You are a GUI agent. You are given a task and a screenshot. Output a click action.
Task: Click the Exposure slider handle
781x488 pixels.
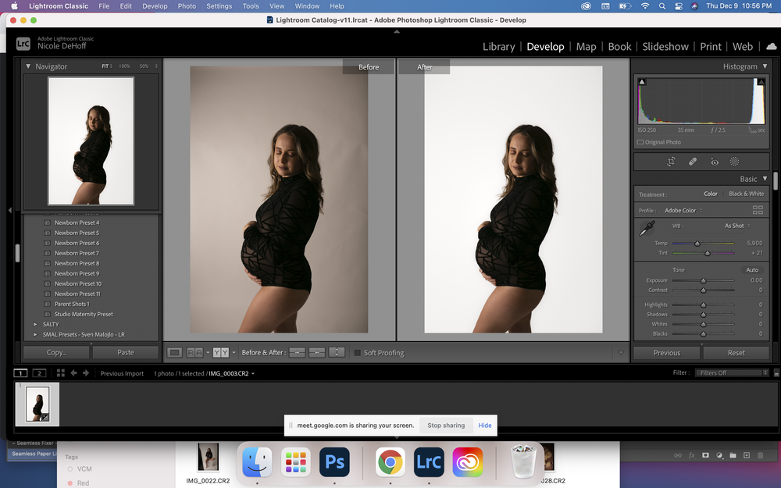click(704, 281)
